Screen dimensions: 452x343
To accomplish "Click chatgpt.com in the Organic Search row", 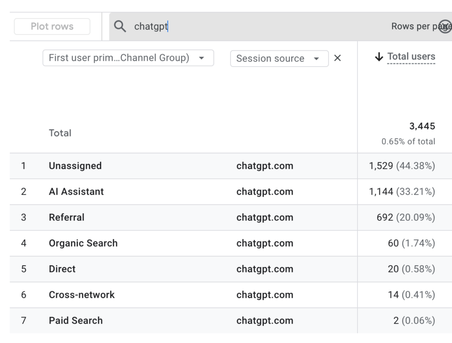I will pyautogui.click(x=265, y=243).
